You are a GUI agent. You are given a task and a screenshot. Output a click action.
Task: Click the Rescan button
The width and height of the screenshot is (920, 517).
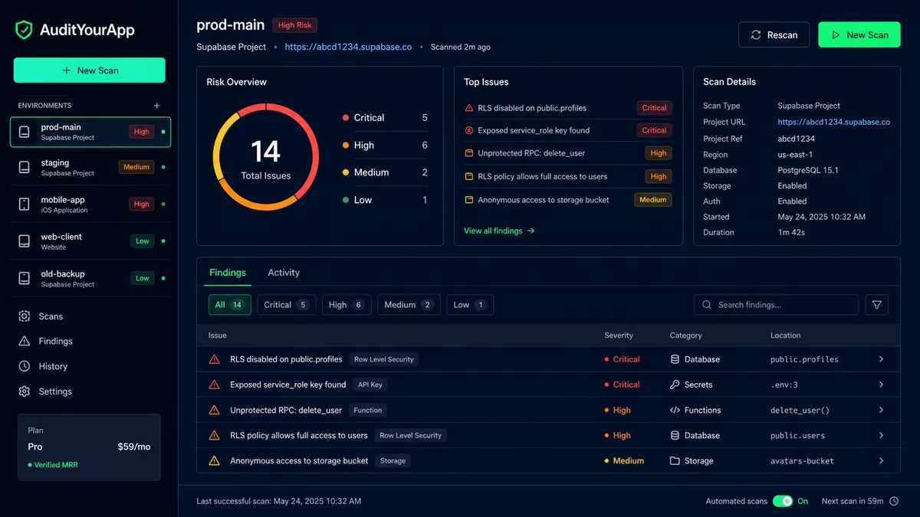pyautogui.click(x=774, y=34)
